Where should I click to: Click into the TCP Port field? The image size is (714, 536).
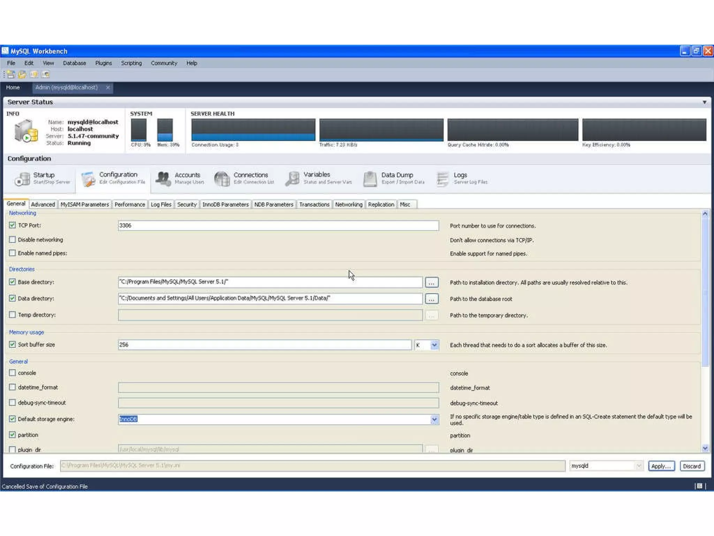[x=278, y=226]
